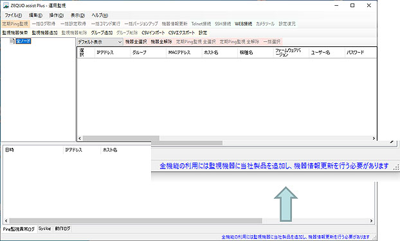This screenshot has width=400, height=241.
Task: Click device table scrollbar right arrow
Action: [374, 138]
